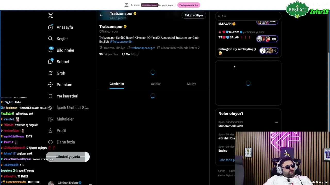Expand the Nisan 2010 join date chevron
Screen dimensions: 330x185
(199, 48)
